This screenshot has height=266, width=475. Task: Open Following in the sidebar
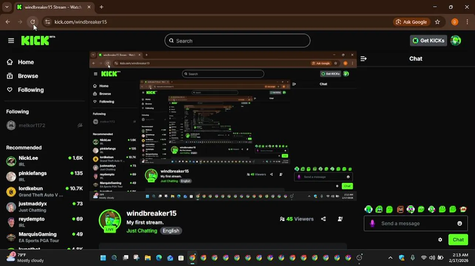click(31, 90)
